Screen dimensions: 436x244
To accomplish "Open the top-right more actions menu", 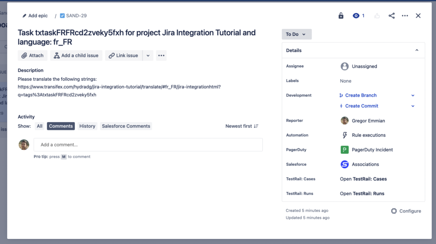I will tap(405, 16).
